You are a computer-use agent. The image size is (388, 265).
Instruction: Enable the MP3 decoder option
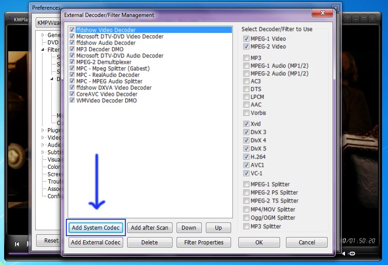(246, 58)
